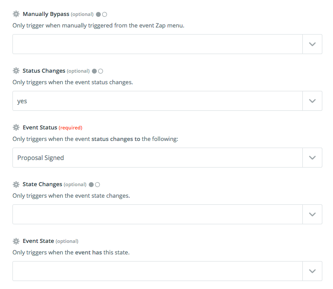Expand State Changes dropdown chevron

coord(312,215)
